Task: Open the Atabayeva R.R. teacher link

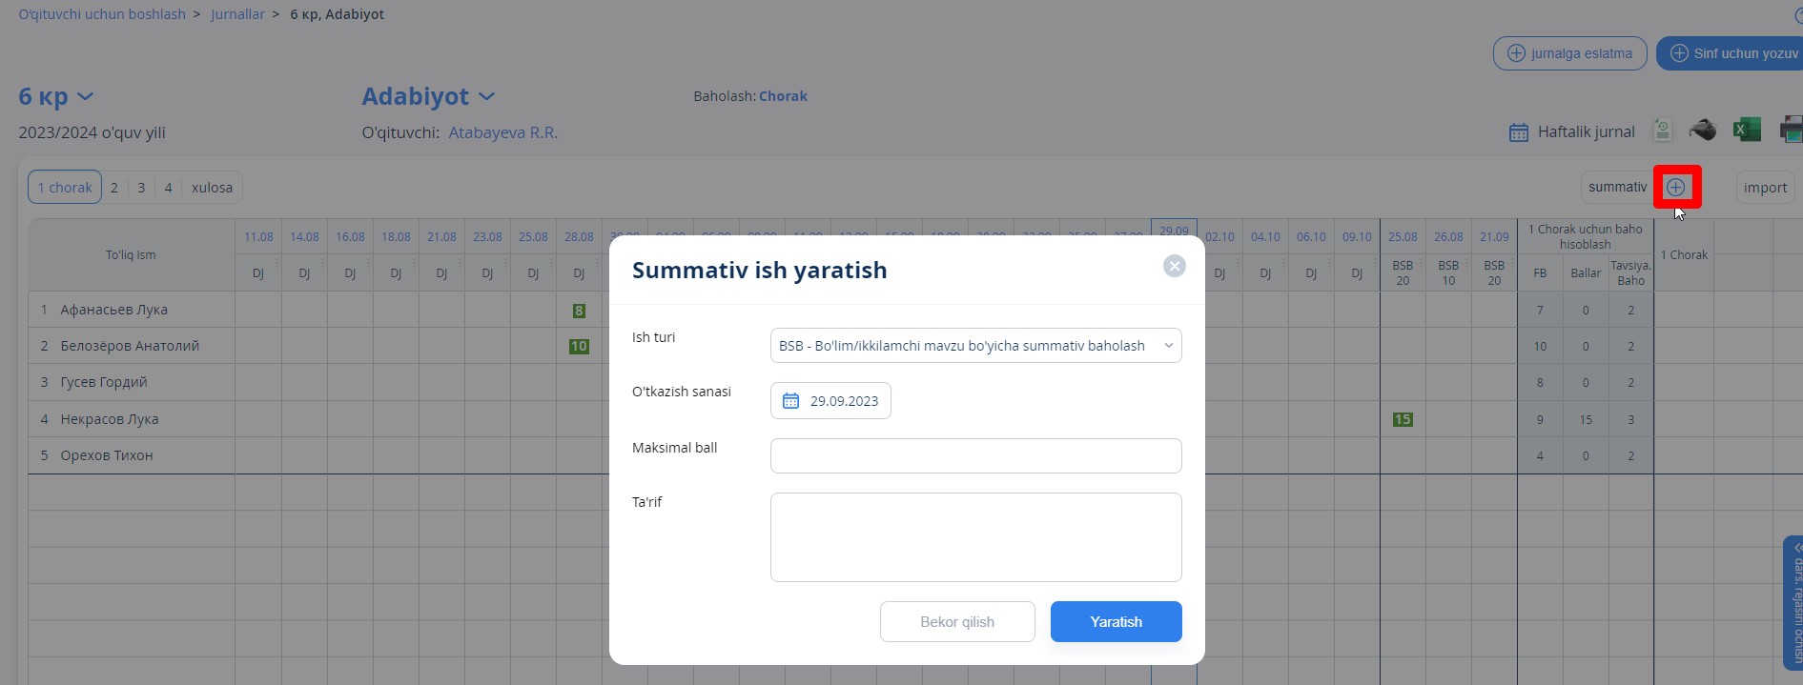Action: click(502, 132)
